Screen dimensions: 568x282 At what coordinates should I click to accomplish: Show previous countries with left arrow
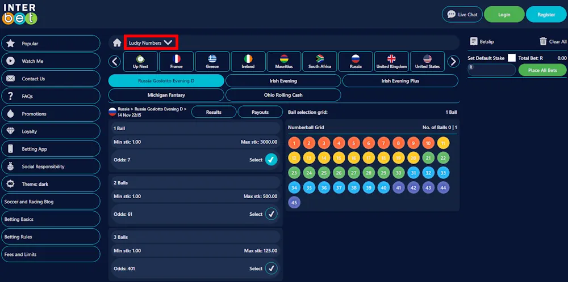[115, 62]
